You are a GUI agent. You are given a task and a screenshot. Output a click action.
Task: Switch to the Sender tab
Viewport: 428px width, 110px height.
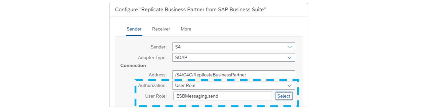pyautogui.click(x=134, y=29)
